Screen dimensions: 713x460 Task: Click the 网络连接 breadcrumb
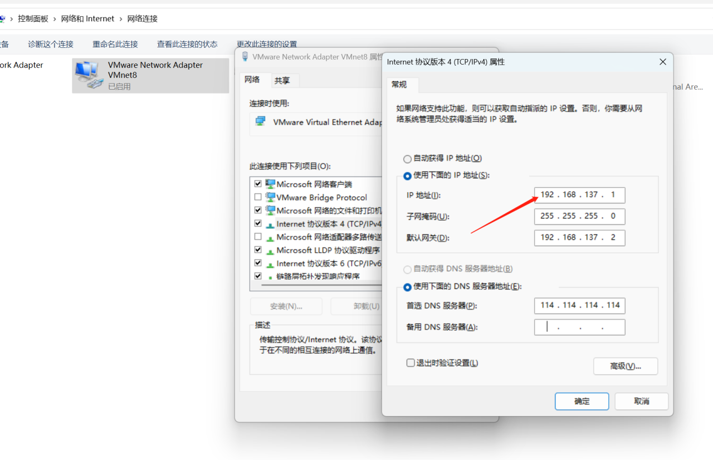tap(143, 19)
